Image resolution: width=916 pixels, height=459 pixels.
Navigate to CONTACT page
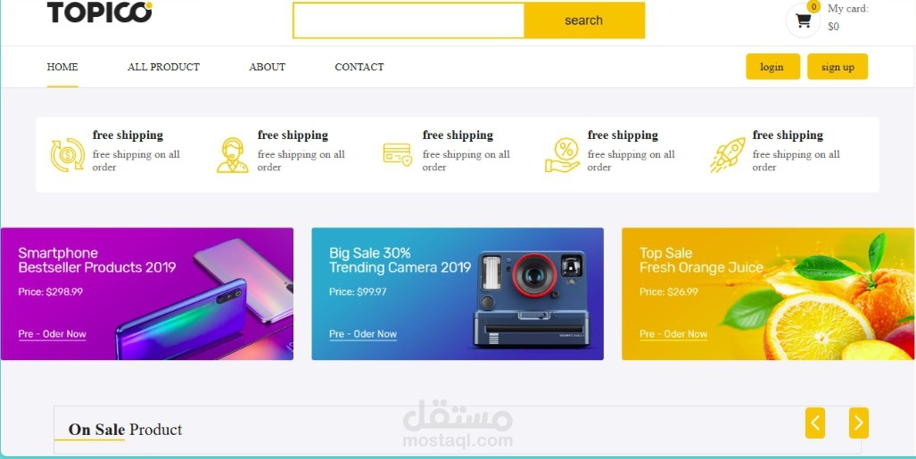(x=359, y=67)
